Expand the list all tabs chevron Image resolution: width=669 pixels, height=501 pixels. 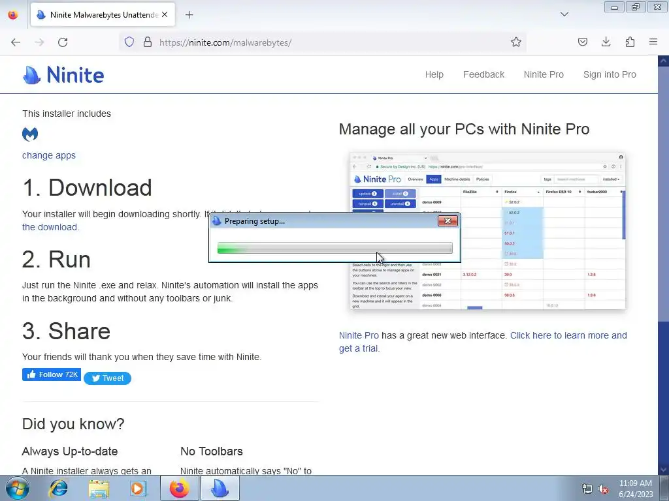click(x=564, y=14)
